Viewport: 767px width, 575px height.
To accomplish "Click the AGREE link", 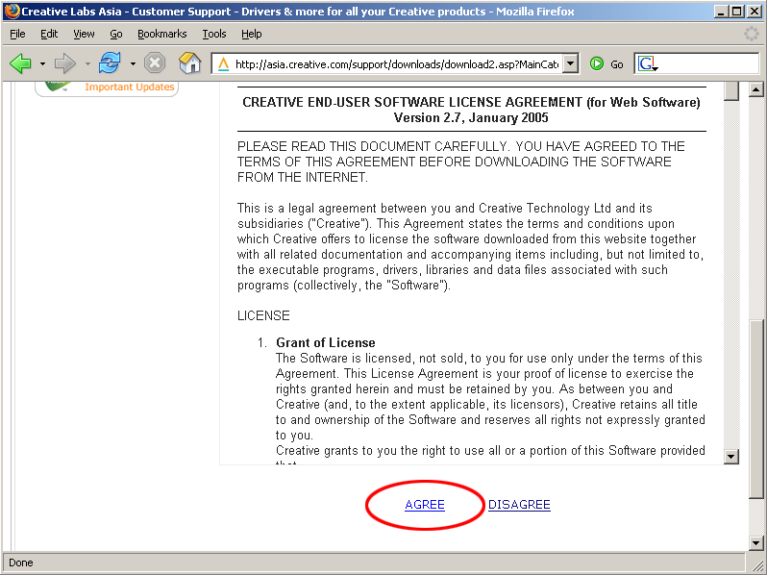I will (425, 505).
